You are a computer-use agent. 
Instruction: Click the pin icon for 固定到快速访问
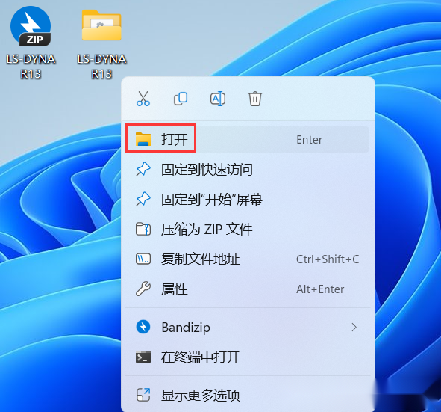pos(143,170)
